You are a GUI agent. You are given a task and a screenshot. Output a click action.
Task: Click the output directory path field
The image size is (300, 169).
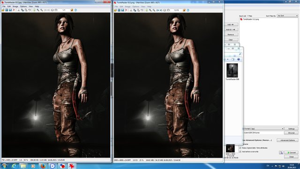point(263,133)
